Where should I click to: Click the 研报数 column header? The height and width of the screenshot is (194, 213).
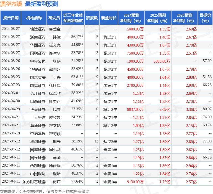pos(92,18)
